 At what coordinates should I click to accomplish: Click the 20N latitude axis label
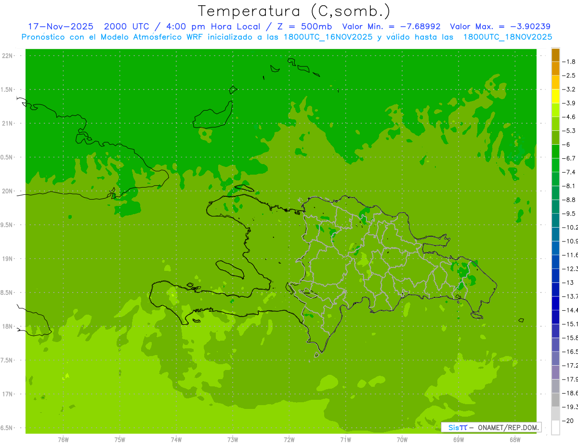click(7, 191)
